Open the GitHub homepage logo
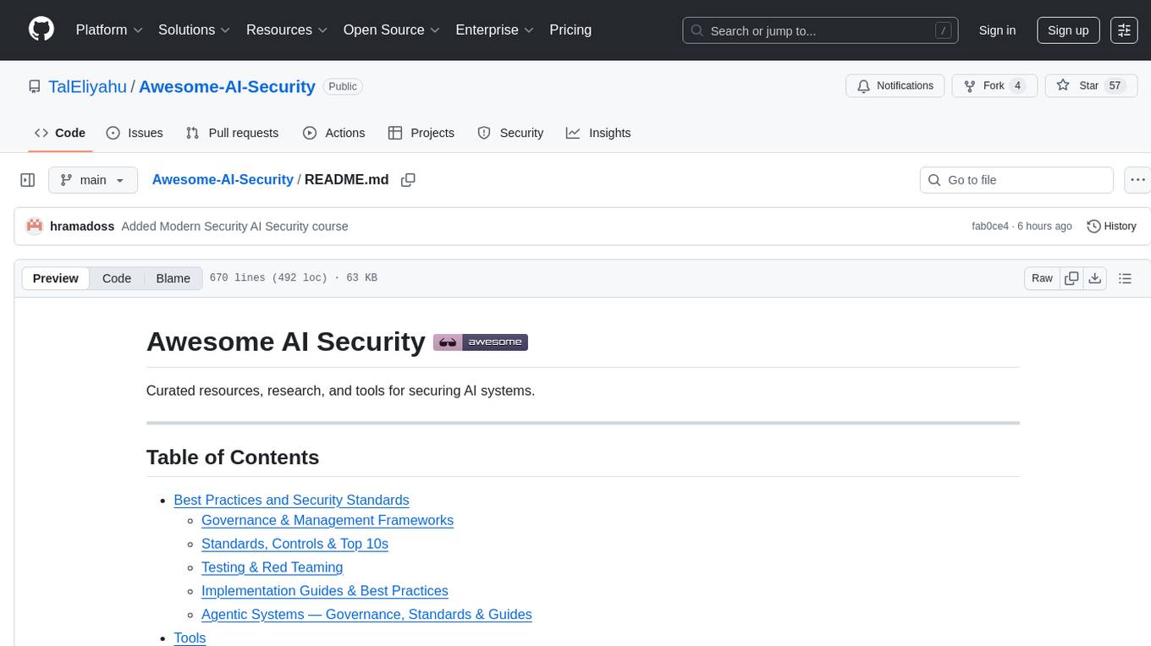The width and height of the screenshot is (1151, 646). tap(41, 30)
